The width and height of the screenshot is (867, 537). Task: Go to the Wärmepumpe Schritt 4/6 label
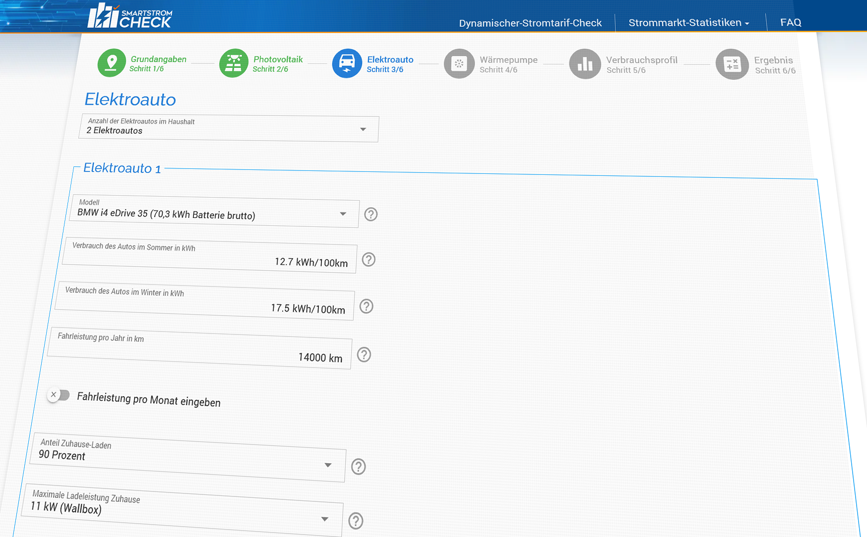tap(508, 64)
